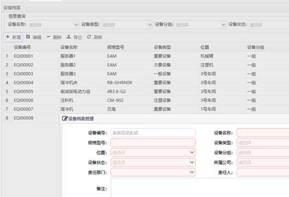Click the 服务器1 name cell
Viewport: 289px width, 197px height.
pos(68,56)
